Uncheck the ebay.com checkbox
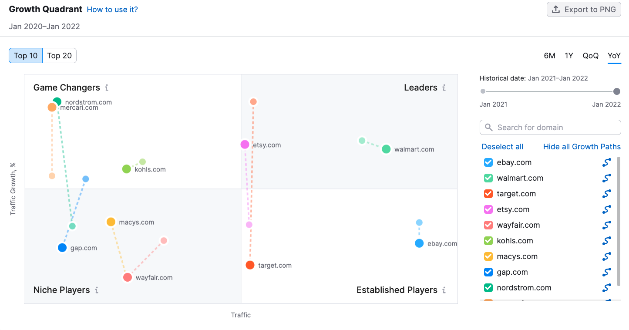The image size is (629, 330). 488,162
